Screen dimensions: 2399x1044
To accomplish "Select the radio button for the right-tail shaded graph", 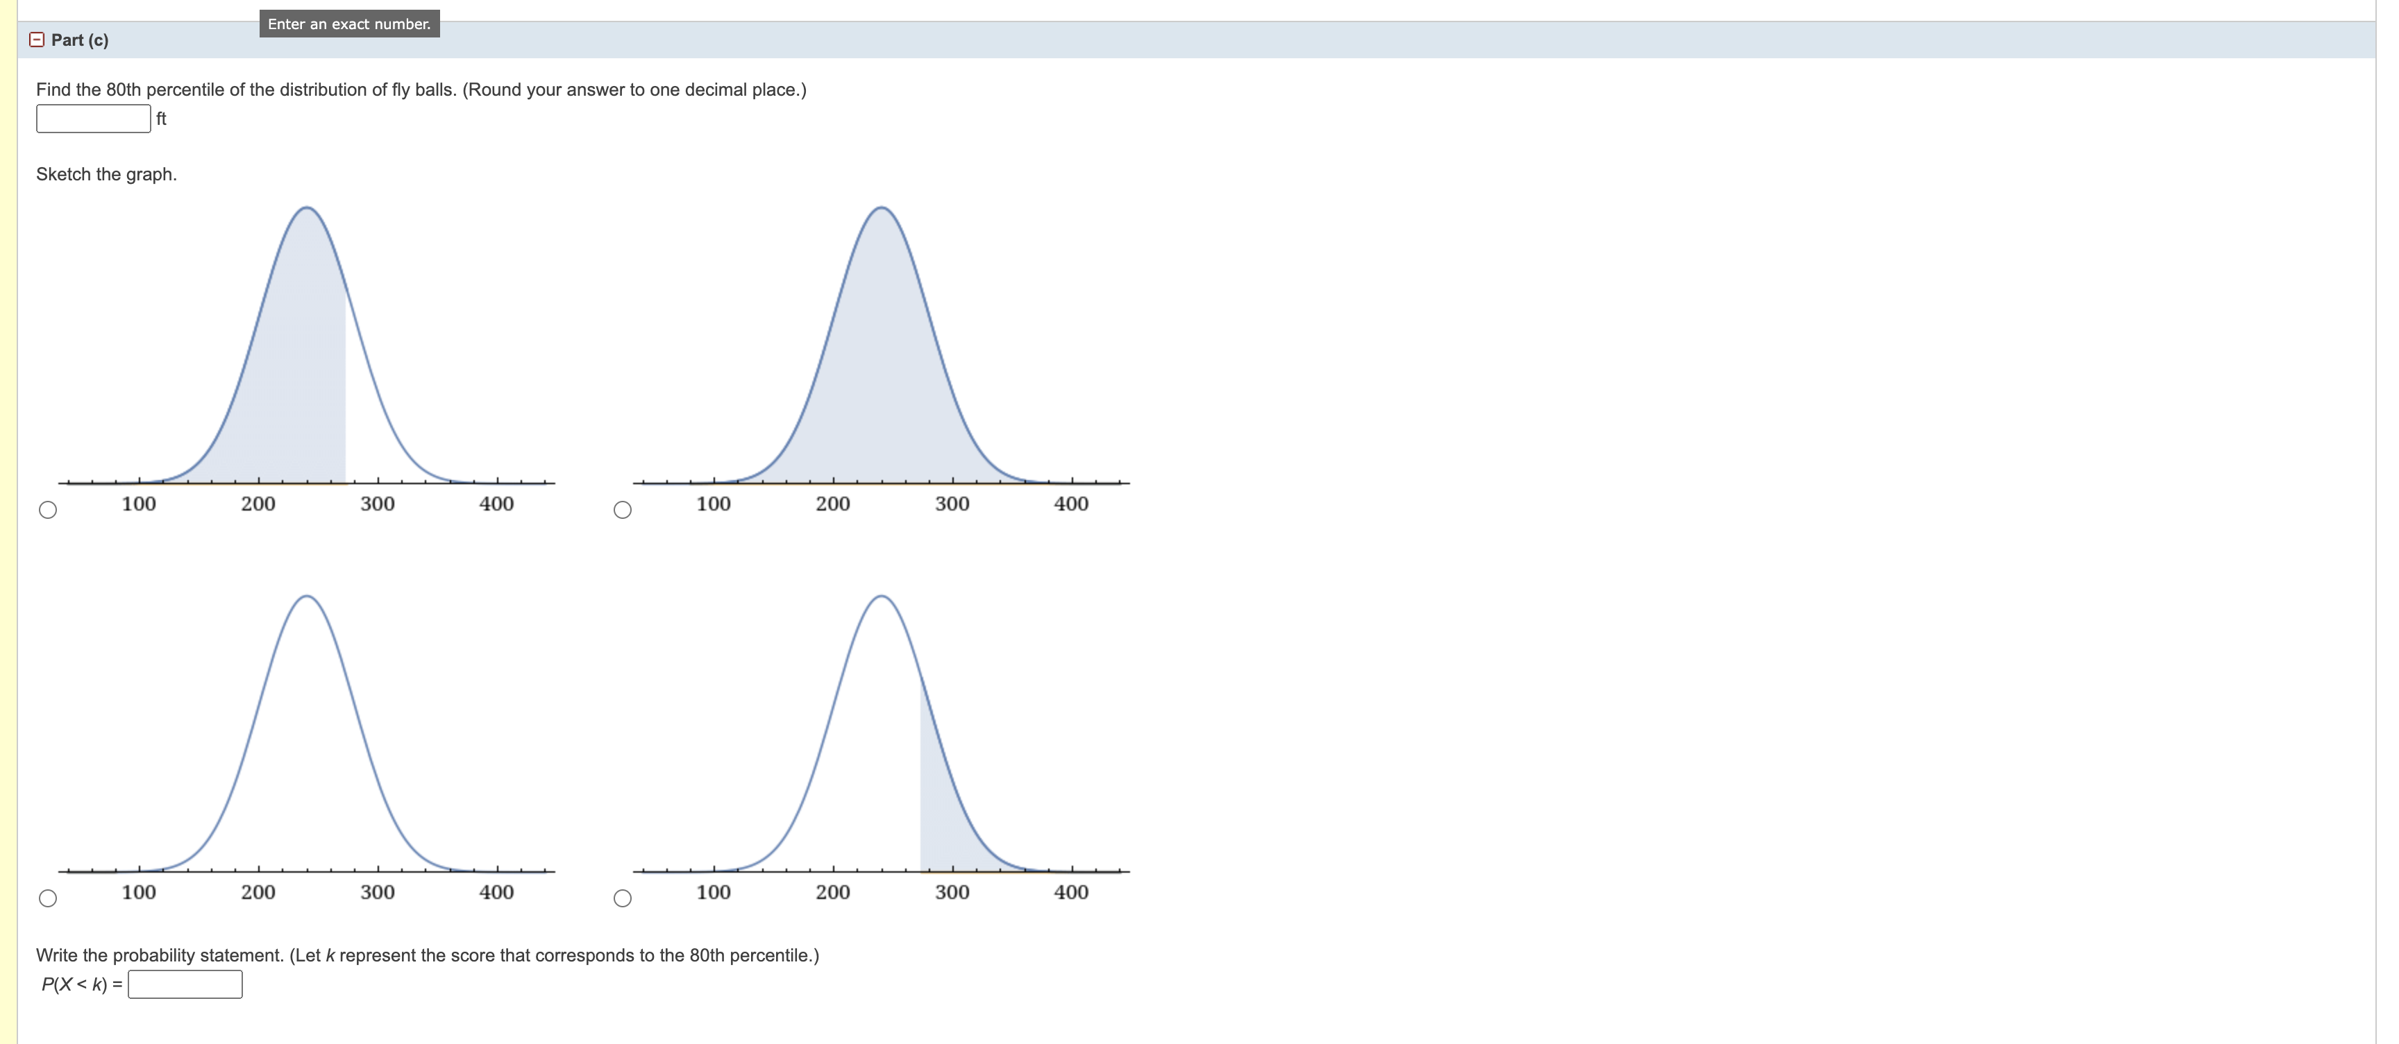I will coord(623,898).
